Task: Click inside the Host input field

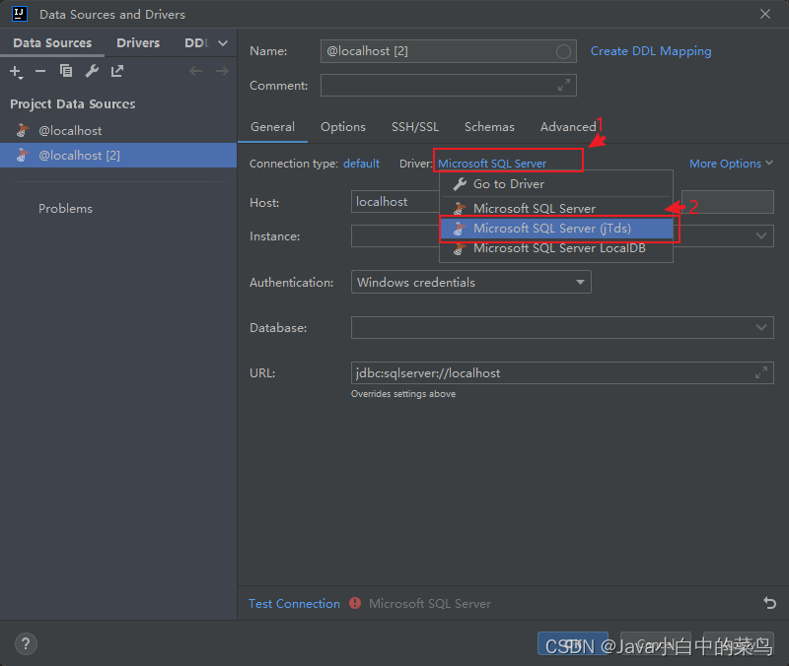Action: tap(390, 202)
